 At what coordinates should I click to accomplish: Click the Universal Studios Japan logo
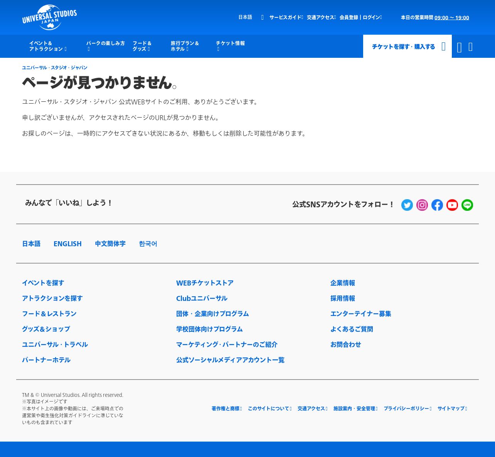click(49, 17)
